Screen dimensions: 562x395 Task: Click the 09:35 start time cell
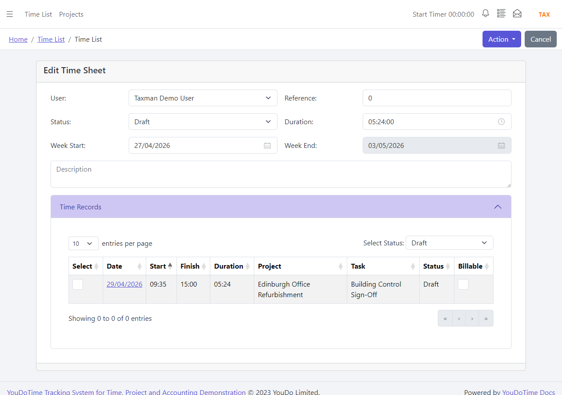161,289
